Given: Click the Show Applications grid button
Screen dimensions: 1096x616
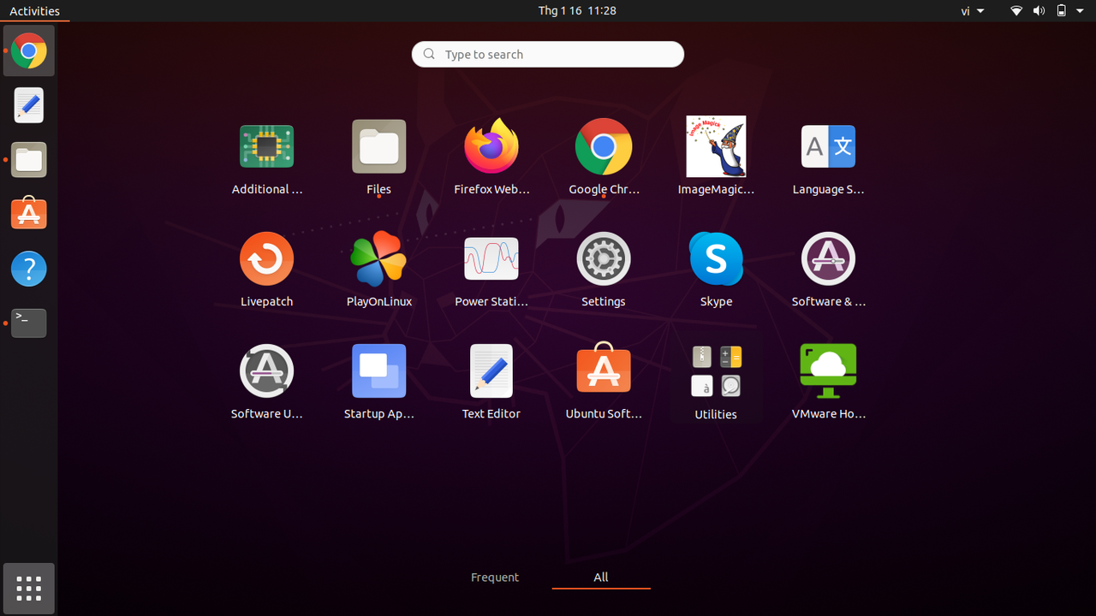Looking at the screenshot, I should pyautogui.click(x=28, y=588).
